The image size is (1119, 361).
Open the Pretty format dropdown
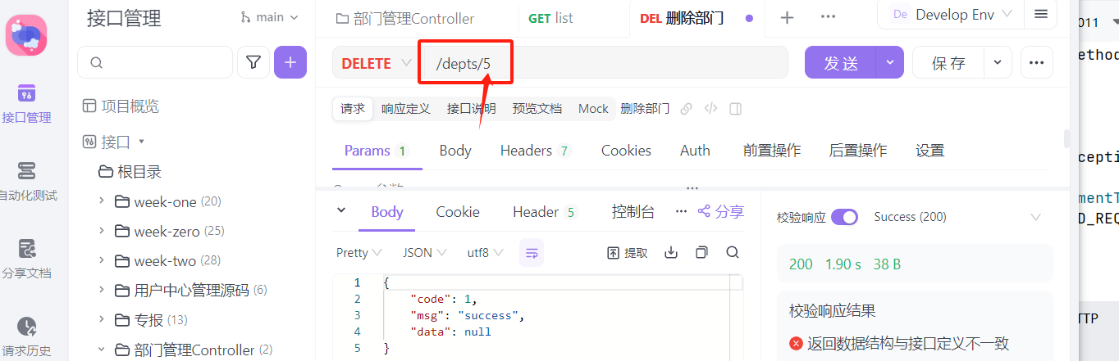359,253
